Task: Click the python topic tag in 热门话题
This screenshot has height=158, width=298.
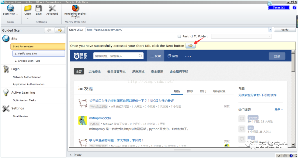Action: 253,118
